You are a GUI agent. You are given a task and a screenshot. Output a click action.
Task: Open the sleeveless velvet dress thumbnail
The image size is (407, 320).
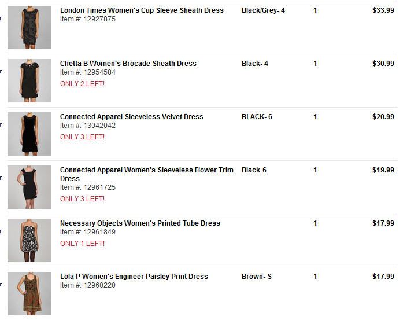click(x=29, y=134)
